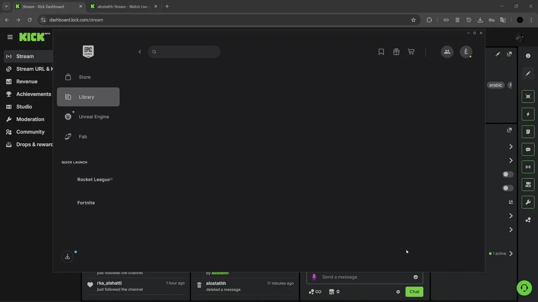Click the dashboard.kick.com address bar
The image size is (538, 302).
point(227,20)
